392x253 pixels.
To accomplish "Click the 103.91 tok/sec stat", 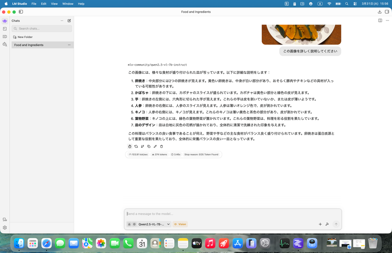I will pos(138,154).
